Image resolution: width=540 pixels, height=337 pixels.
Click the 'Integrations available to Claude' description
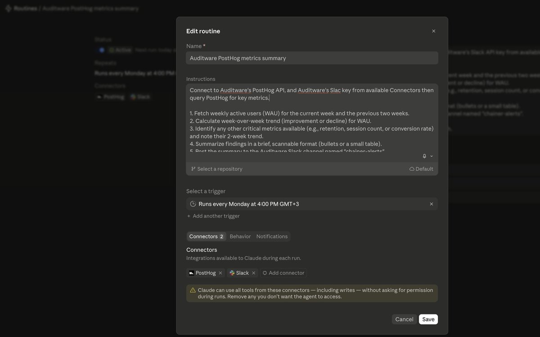coord(243,258)
